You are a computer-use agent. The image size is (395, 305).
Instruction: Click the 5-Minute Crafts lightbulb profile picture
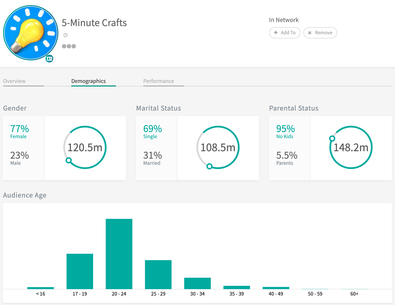(x=31, y=33)
